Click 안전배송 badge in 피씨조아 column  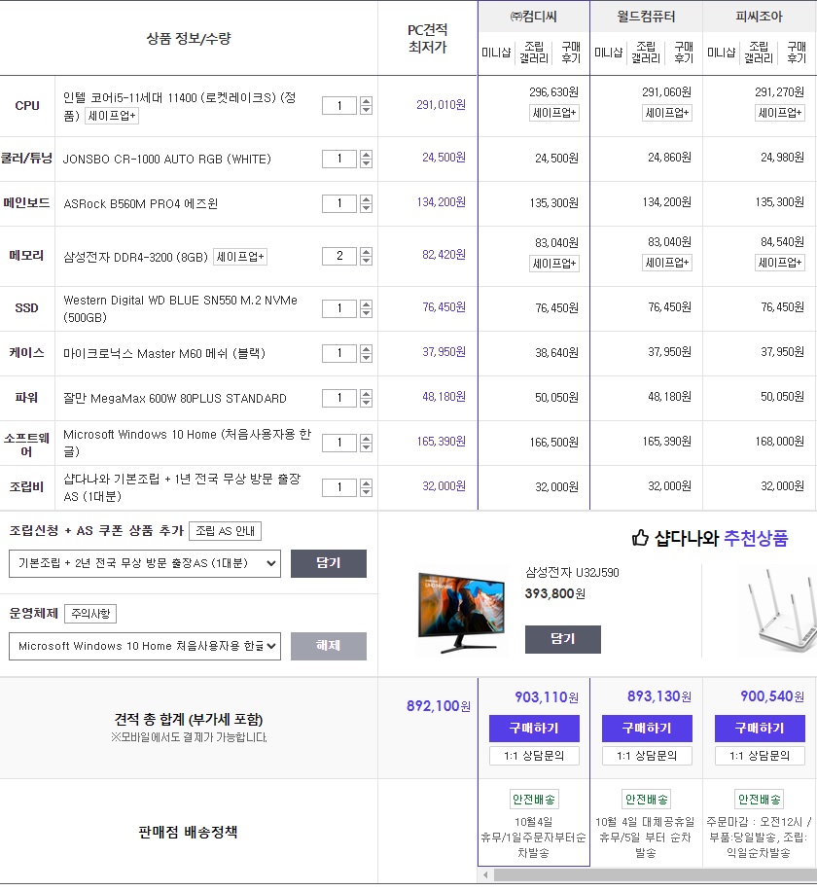[759, 800]
